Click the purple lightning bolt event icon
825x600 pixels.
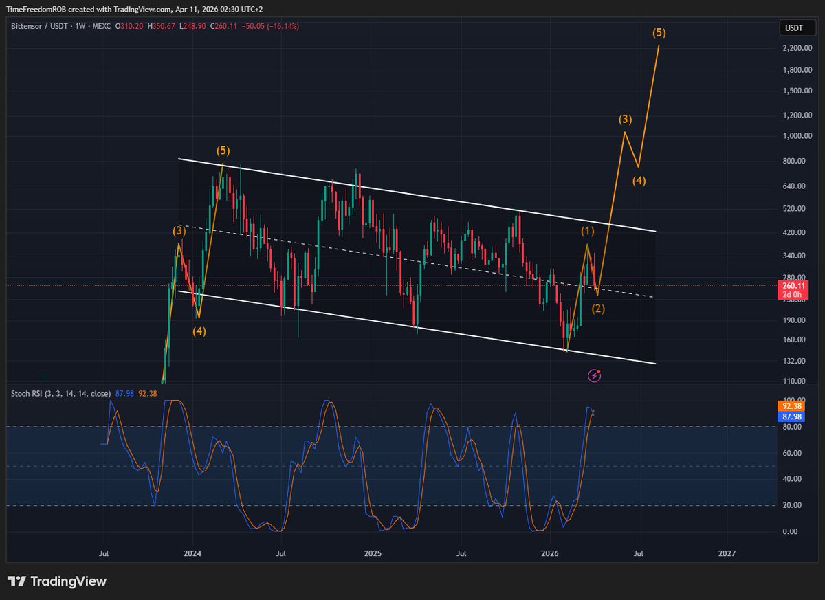[595, 375]
